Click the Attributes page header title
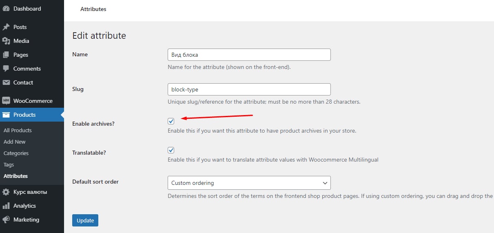The width and height of the screenshot is (494, 233). point(93,9)
